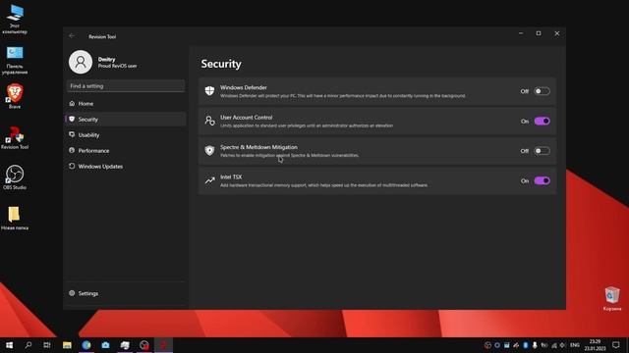The width and height of the screenshot is (629, 353).
Task: Click the Find a setting search box
Action: tap(126, 86)
